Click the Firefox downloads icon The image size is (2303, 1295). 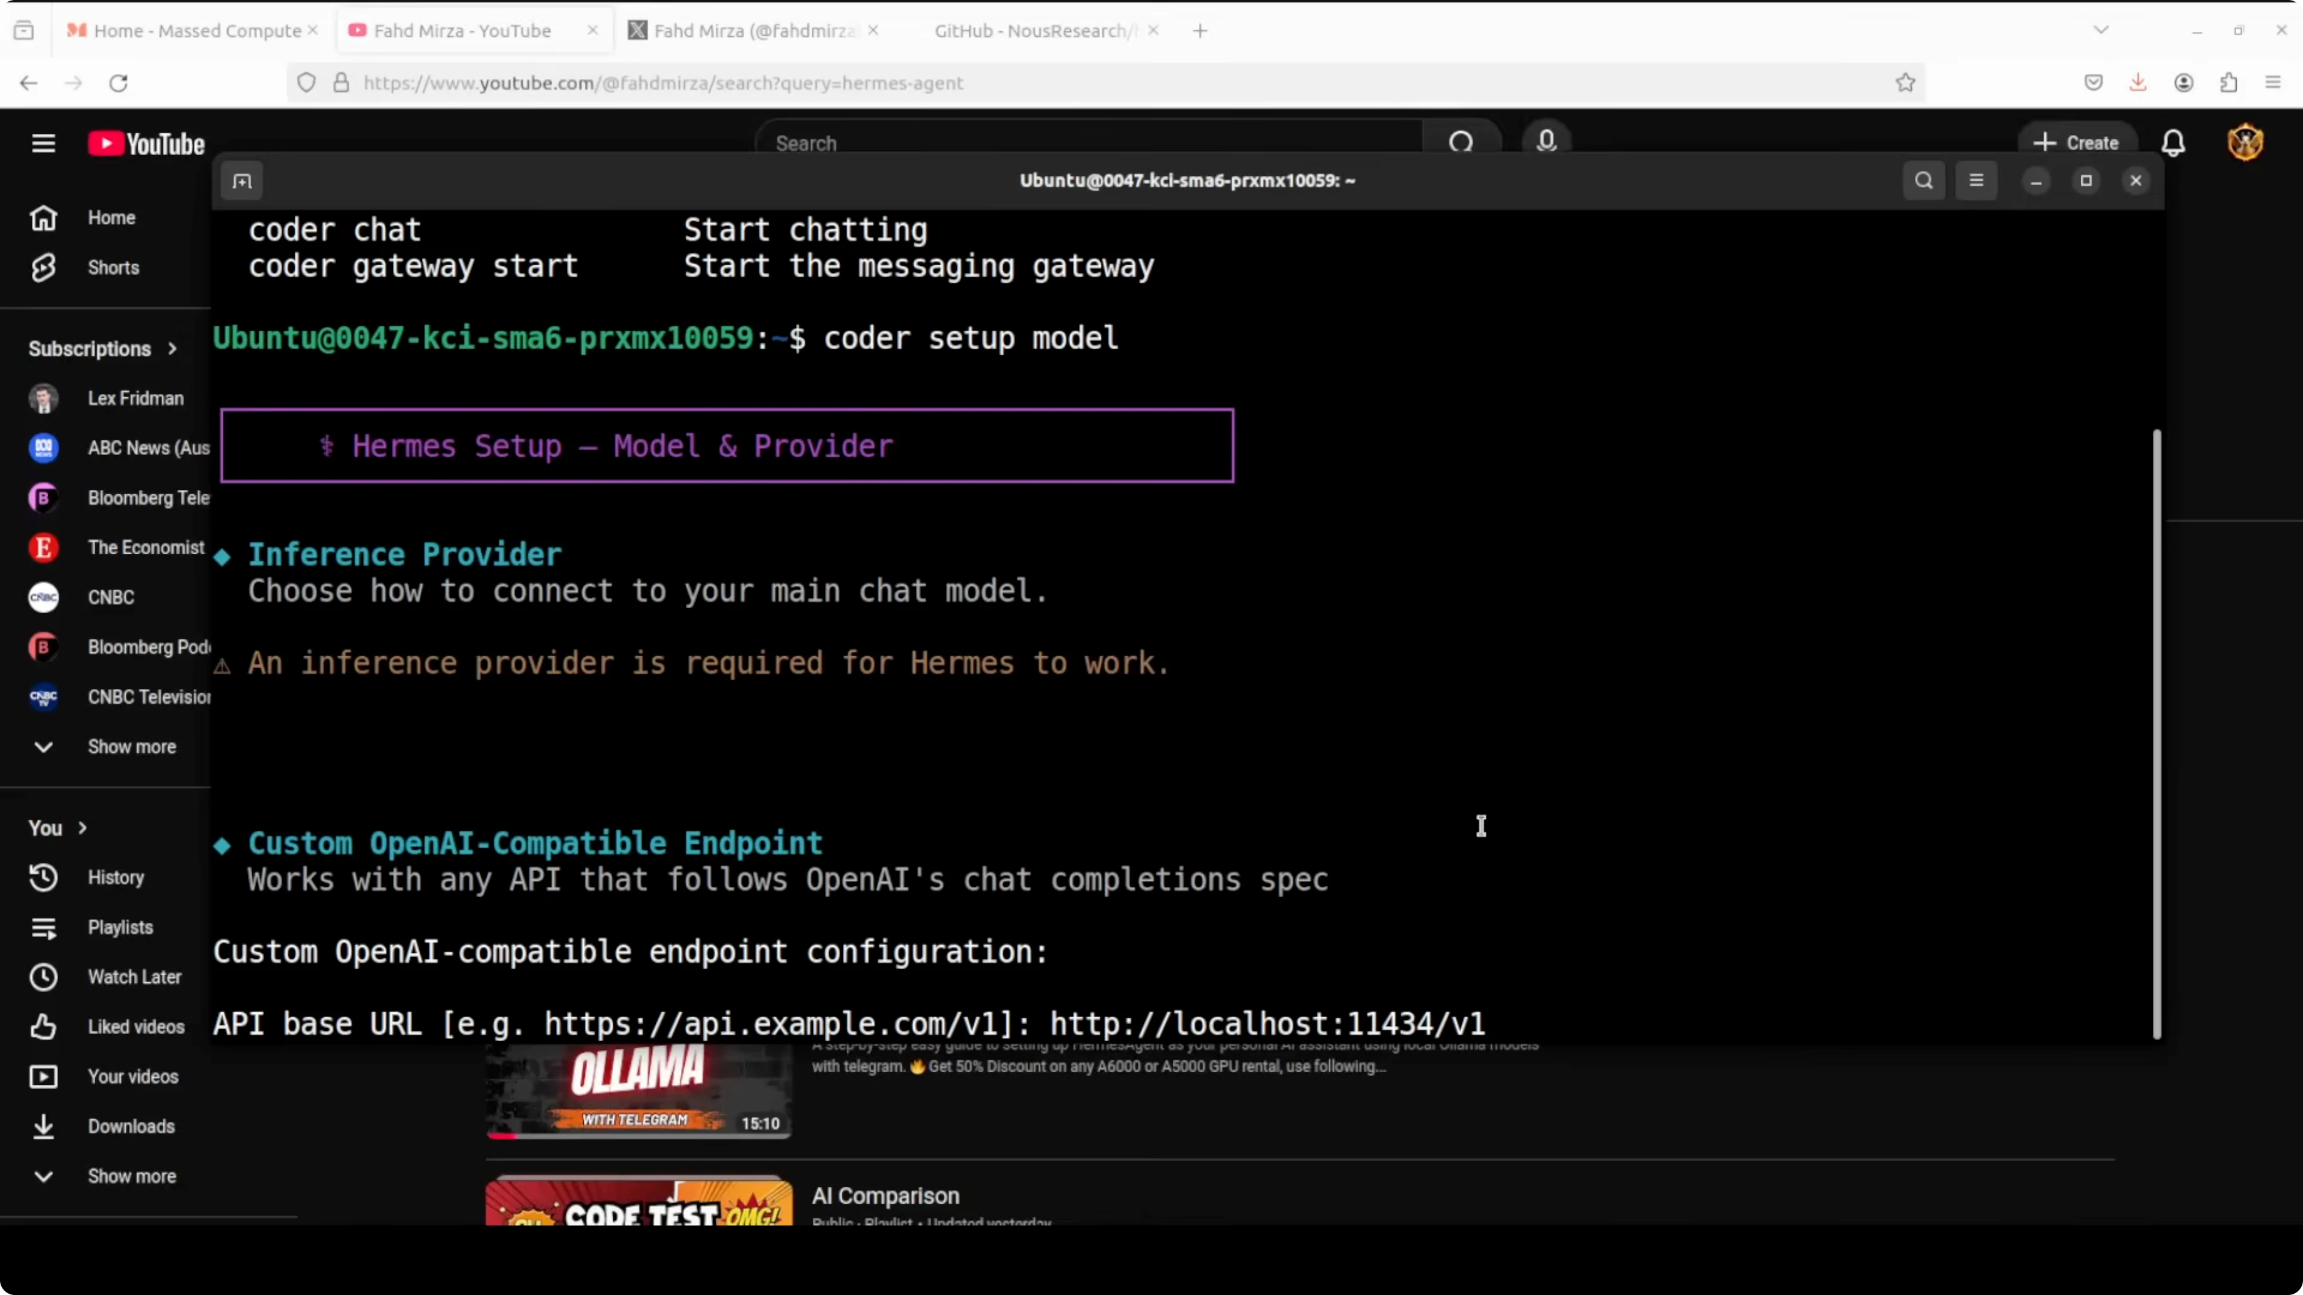tap(2138, 82)
